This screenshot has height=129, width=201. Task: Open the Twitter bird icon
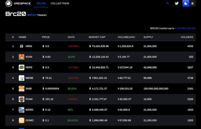tap(177, 3)
